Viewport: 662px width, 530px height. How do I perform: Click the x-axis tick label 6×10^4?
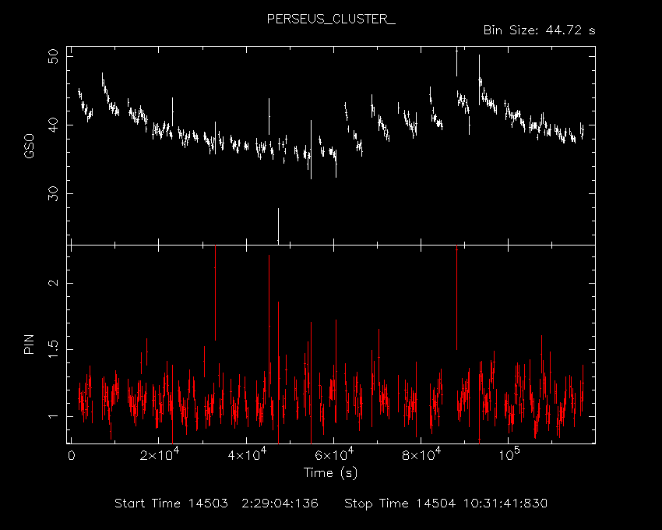[334, 454]
